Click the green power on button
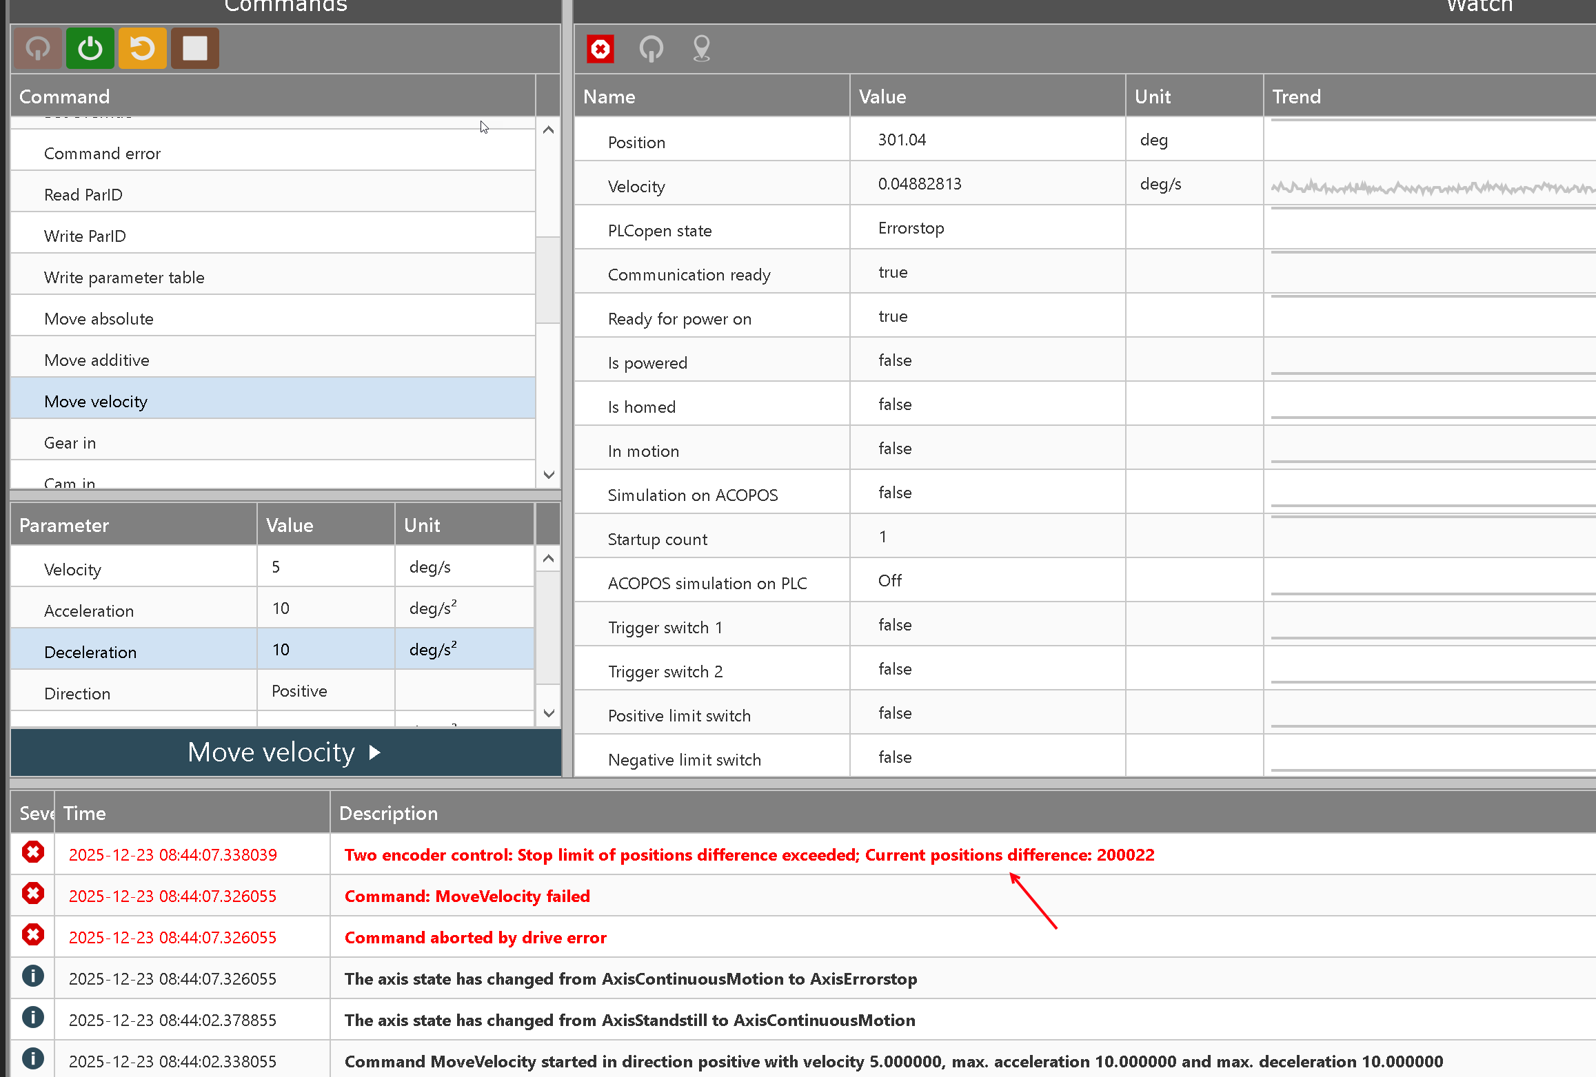Image resolution: width=1596 pixels, height=1077 pixels. click(90, 48)
